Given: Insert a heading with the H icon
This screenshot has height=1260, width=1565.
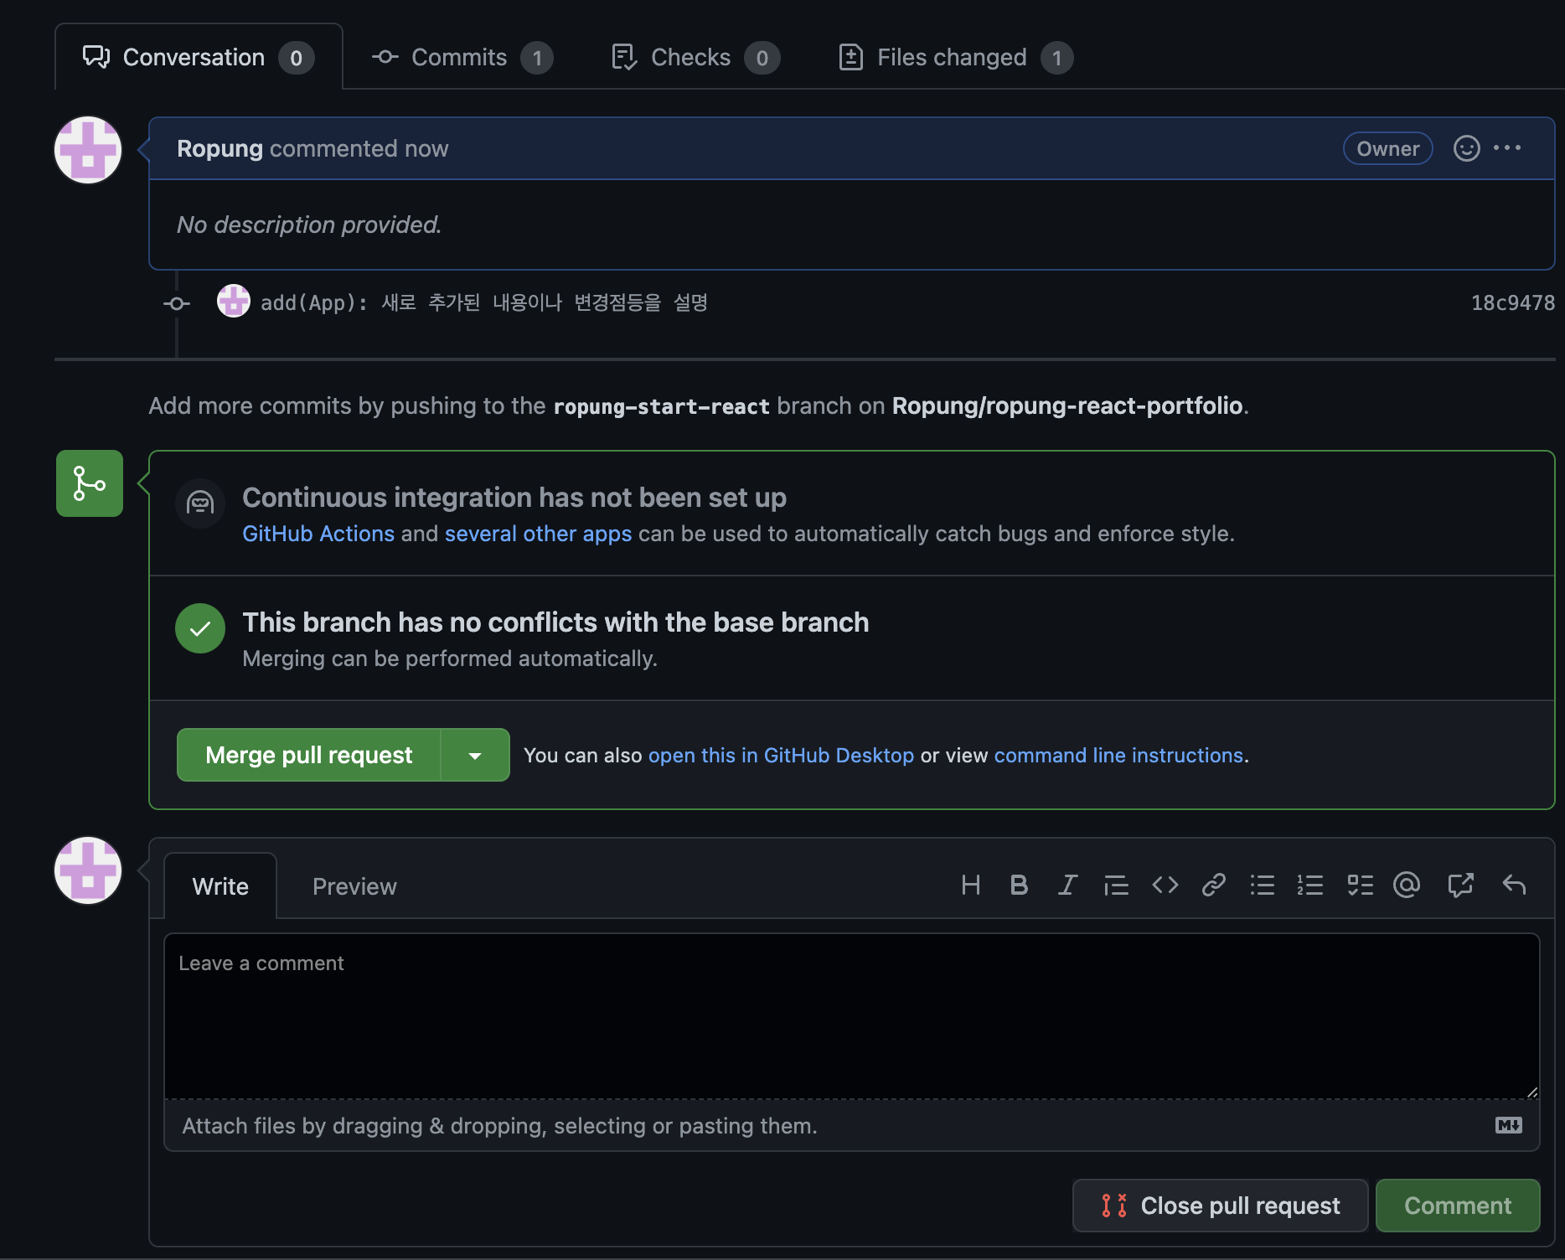Looking at the screenshot, I should point(970,885).
